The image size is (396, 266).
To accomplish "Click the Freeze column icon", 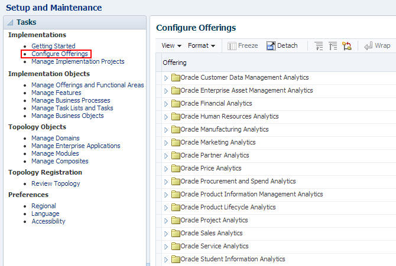I will tap(232, 45).
